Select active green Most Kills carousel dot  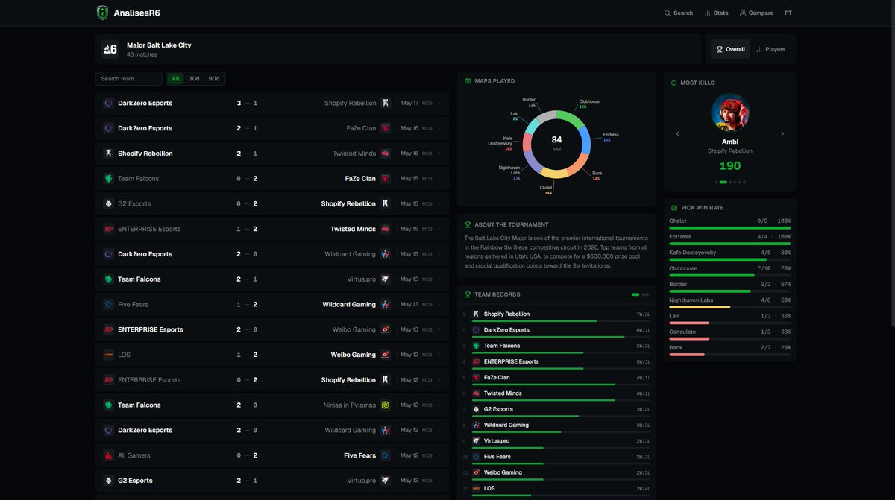(x=723, y=182)
